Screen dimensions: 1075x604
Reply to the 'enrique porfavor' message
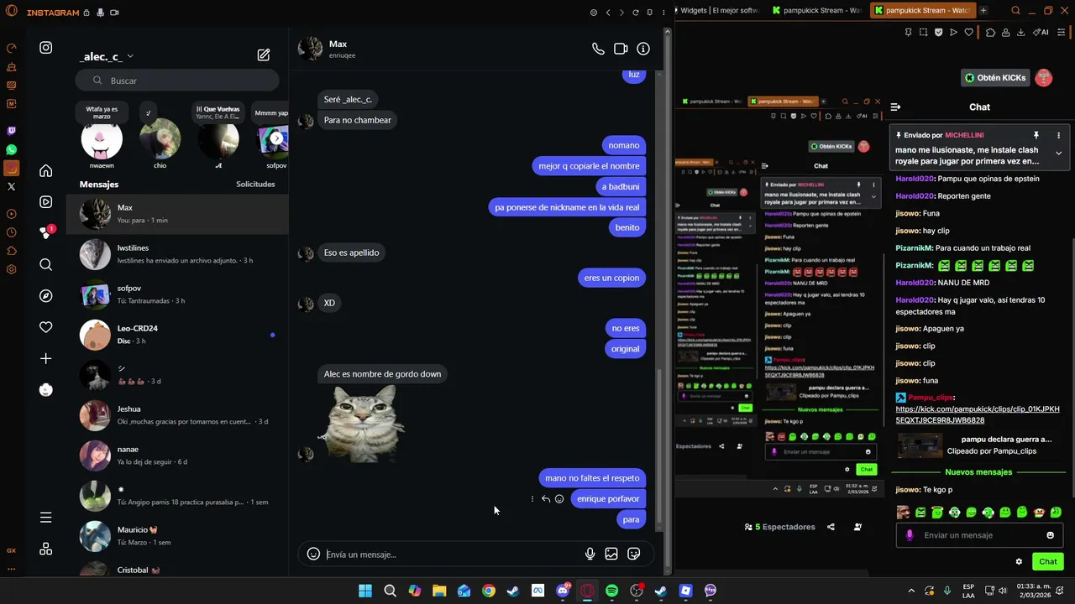(x=546, y=499)
